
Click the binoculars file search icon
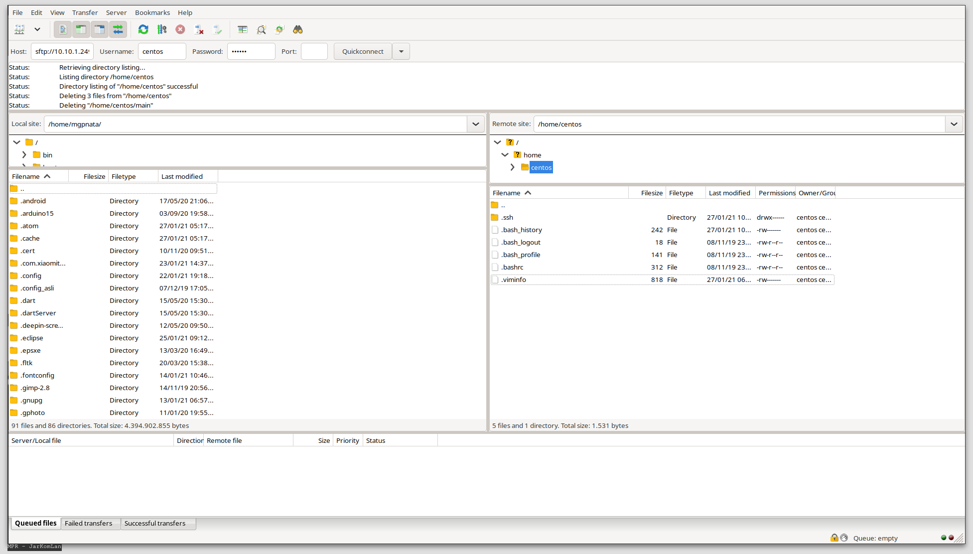[298, 30]
